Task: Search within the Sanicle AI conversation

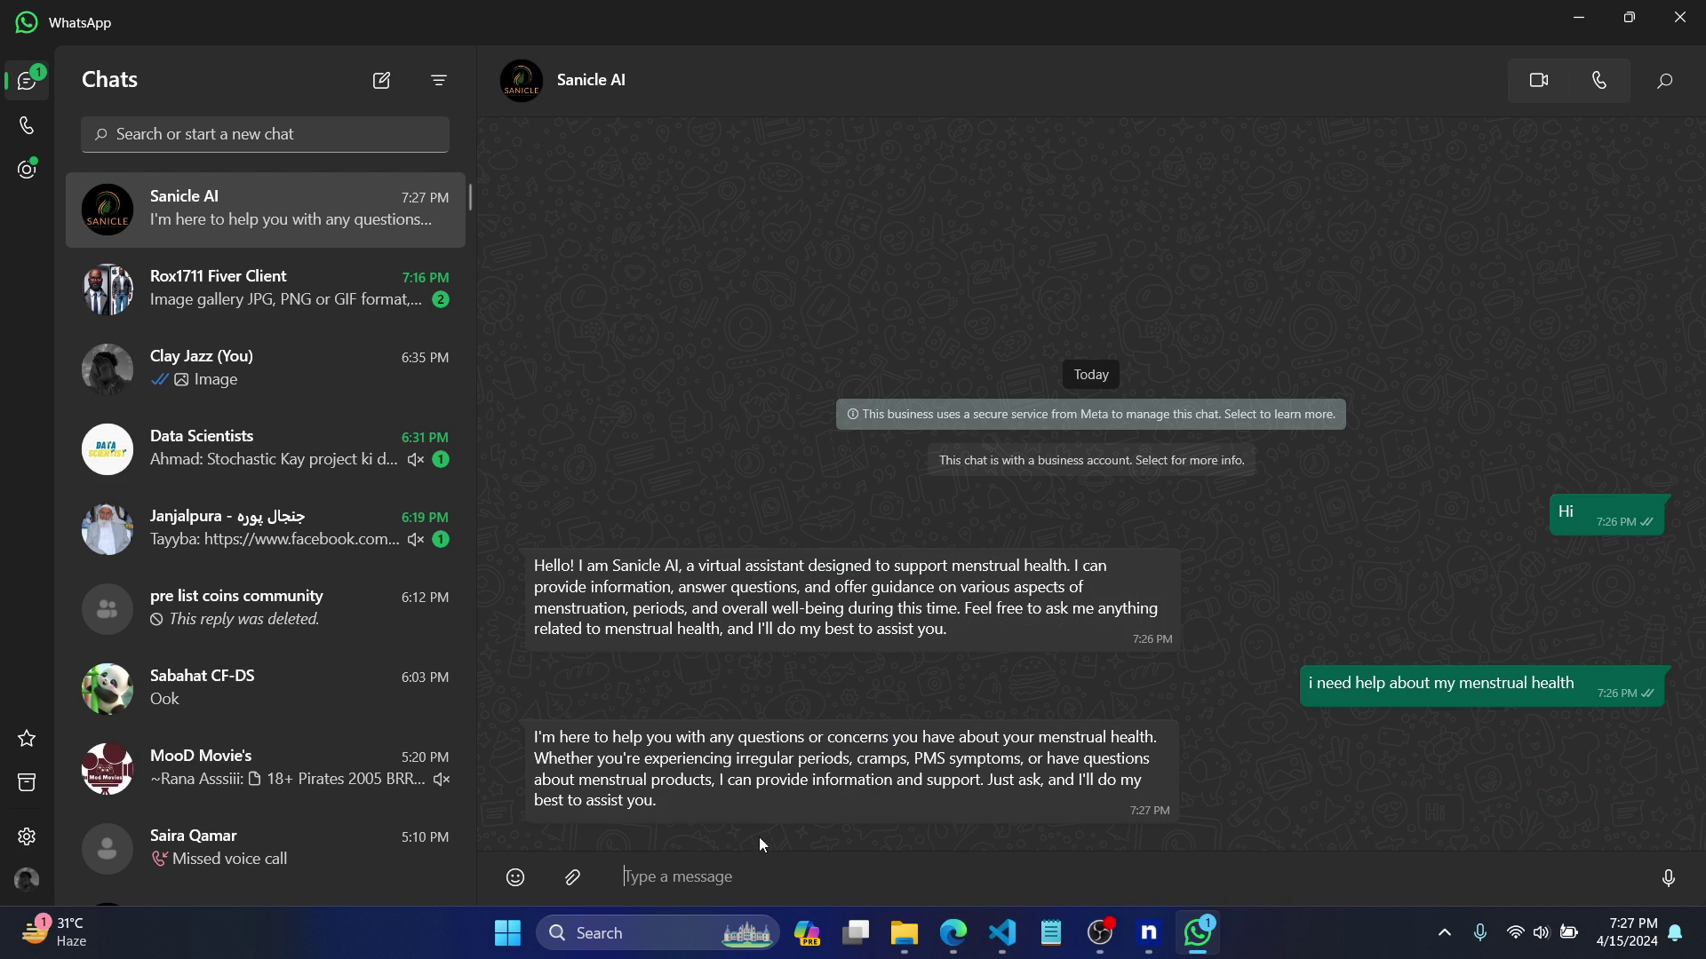Action: click(1664, 81)
